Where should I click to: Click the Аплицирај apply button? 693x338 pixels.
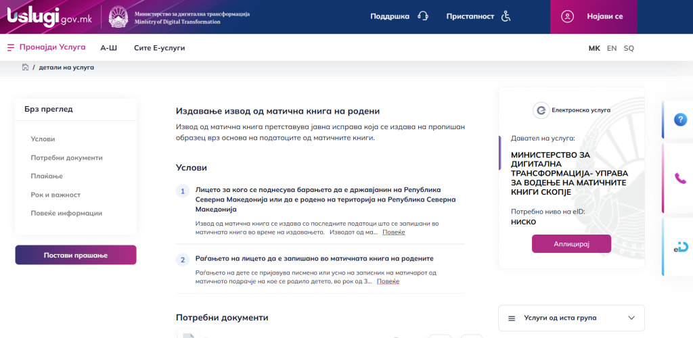[571, 243]
